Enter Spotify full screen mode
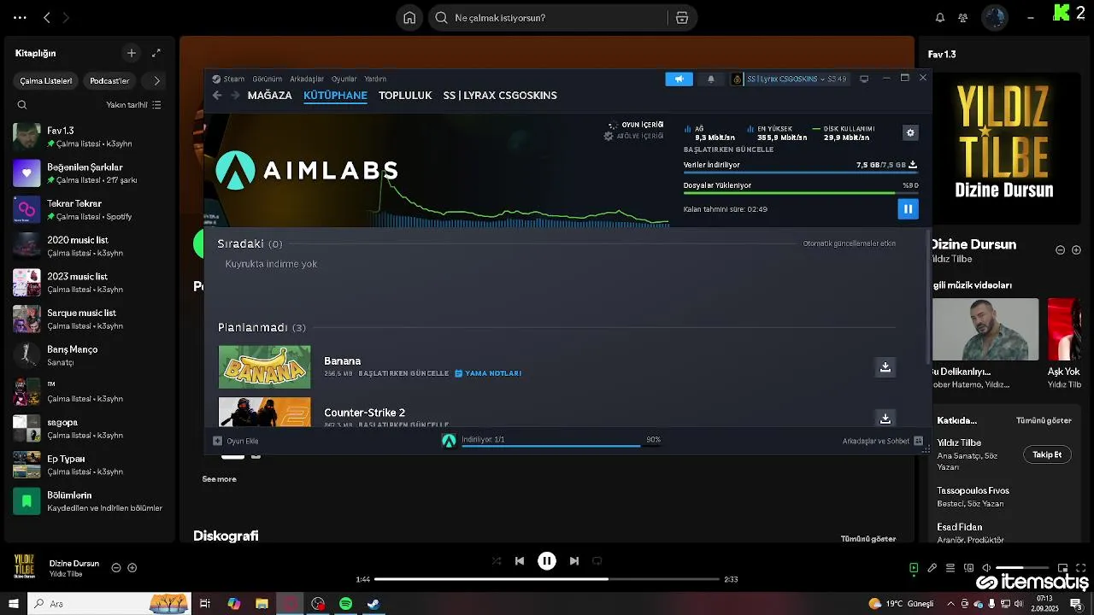 pos(1080,568)
